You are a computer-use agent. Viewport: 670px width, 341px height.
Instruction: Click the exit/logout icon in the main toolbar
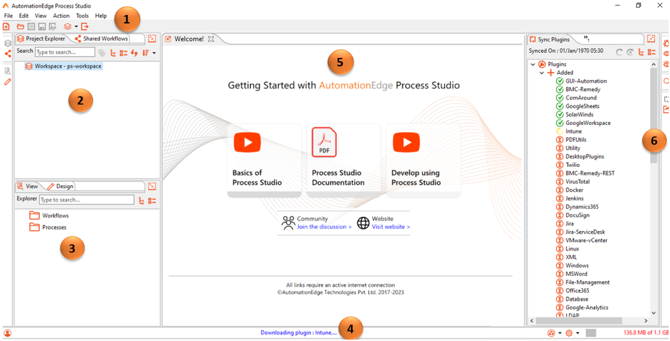85,27
